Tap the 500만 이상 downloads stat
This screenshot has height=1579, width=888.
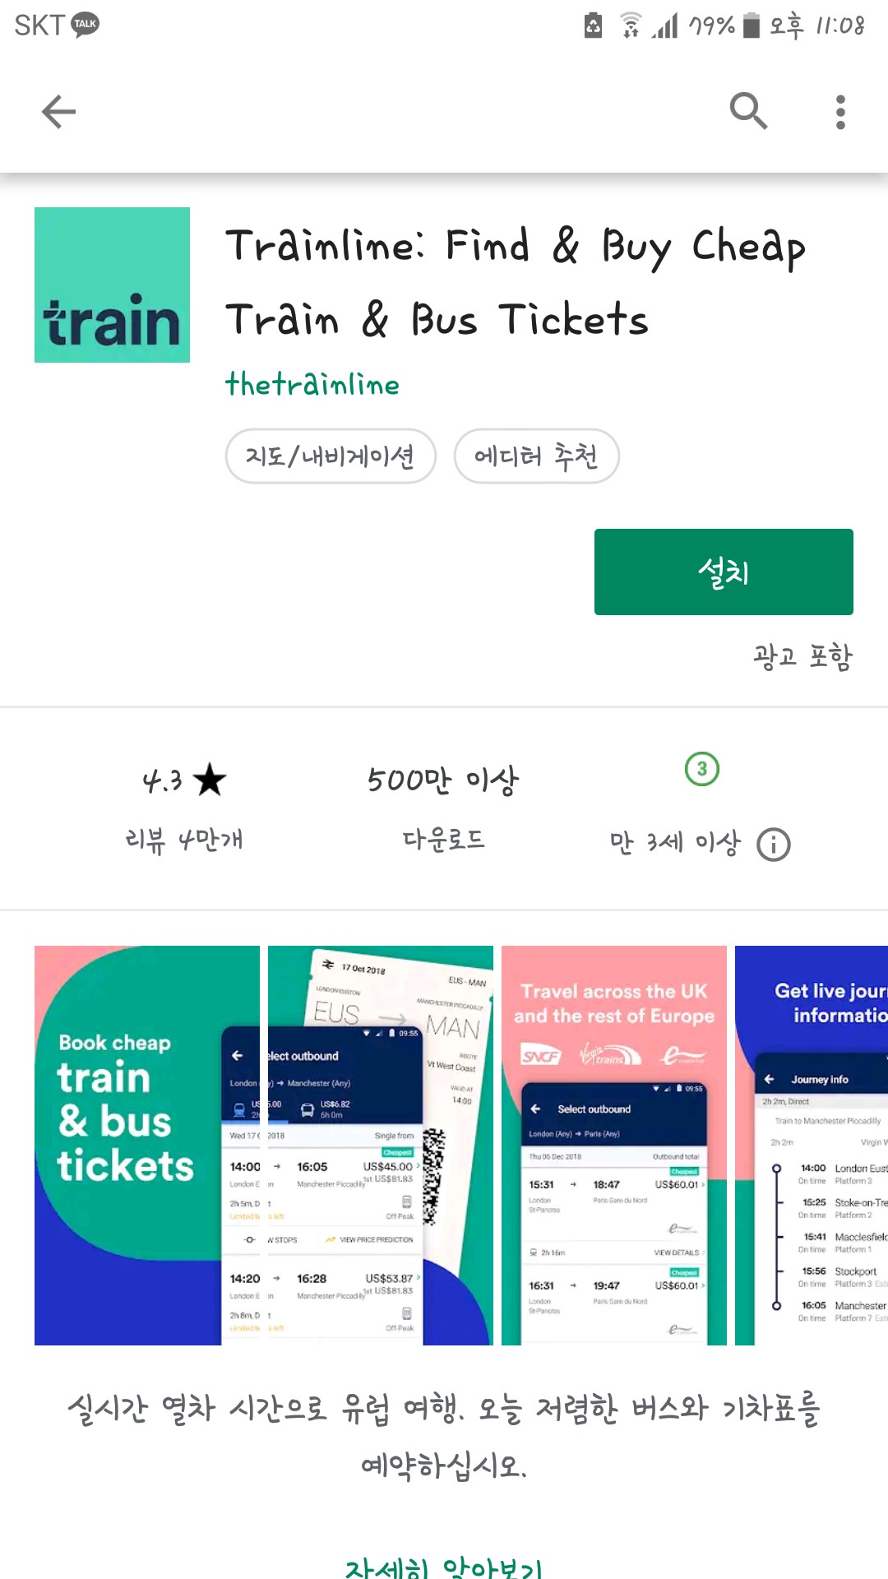coord(443,808)
